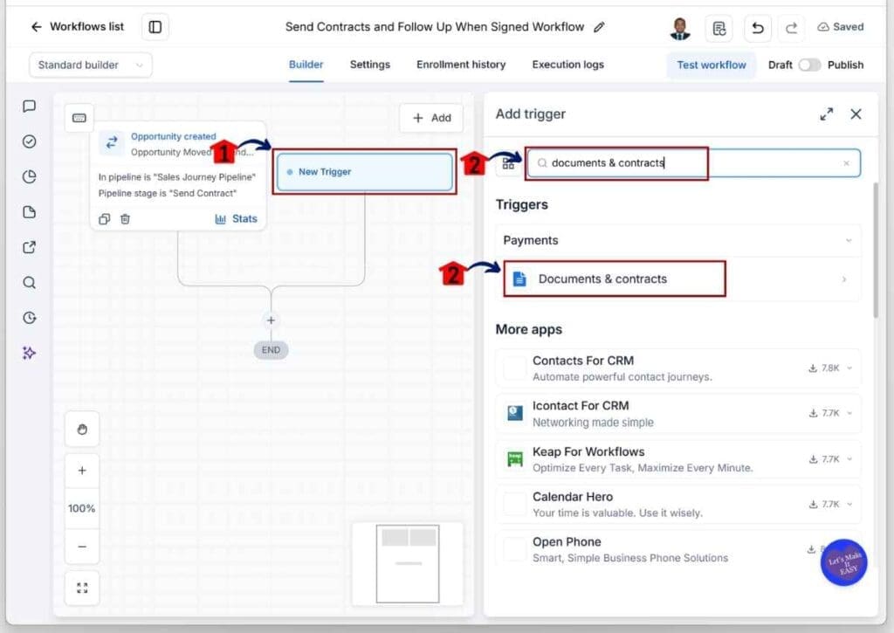Screen dimensions: 894x633
Task: Toggle the Draft/Publish switch
Action: coord(809,65)
